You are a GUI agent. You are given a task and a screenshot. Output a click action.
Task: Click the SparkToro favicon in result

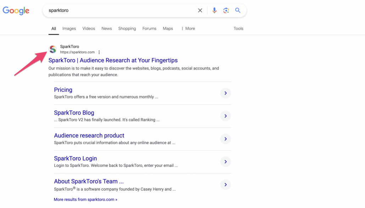(x=53, y=49)
